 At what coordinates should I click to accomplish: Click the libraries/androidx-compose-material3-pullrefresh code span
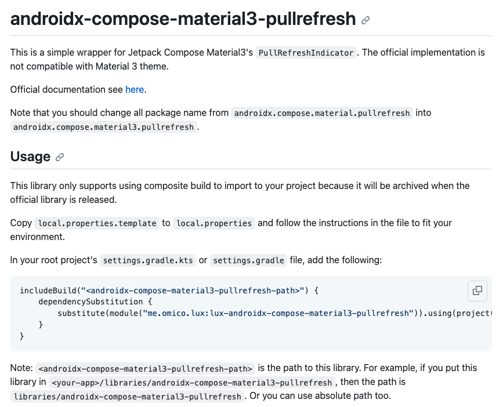(x=126, y=396)
